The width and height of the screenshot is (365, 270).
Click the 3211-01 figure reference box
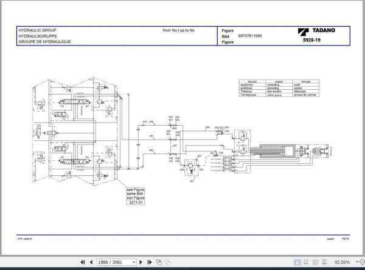[136, 203]
